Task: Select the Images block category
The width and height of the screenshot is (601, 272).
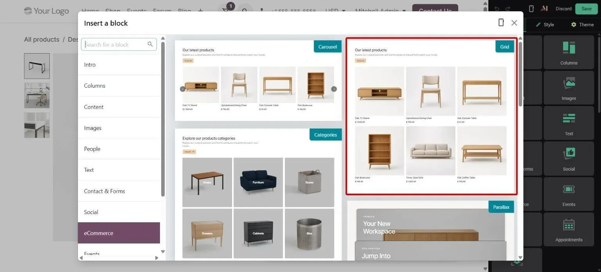Action: tap(119, 128)
